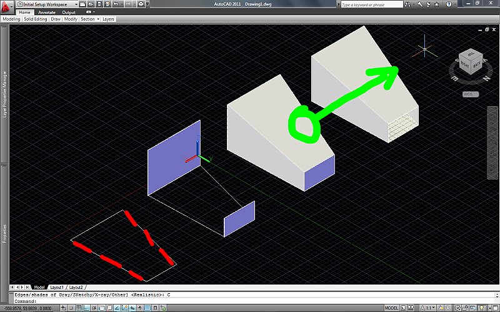Open the Layer Properties Manager side palette
This screenshot has width=500, height=312.
4,94
